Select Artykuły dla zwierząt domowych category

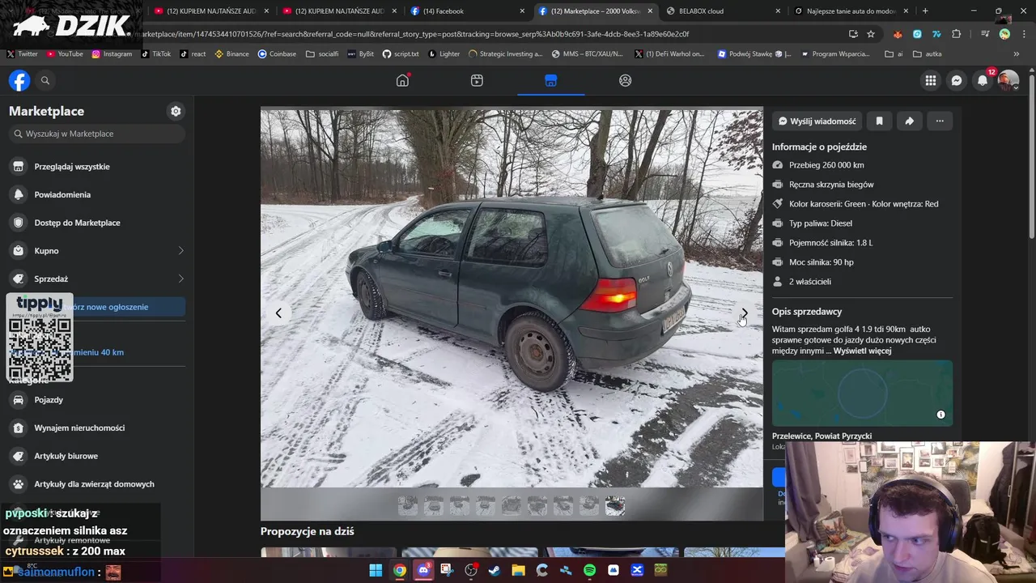(x=97, y=483)
